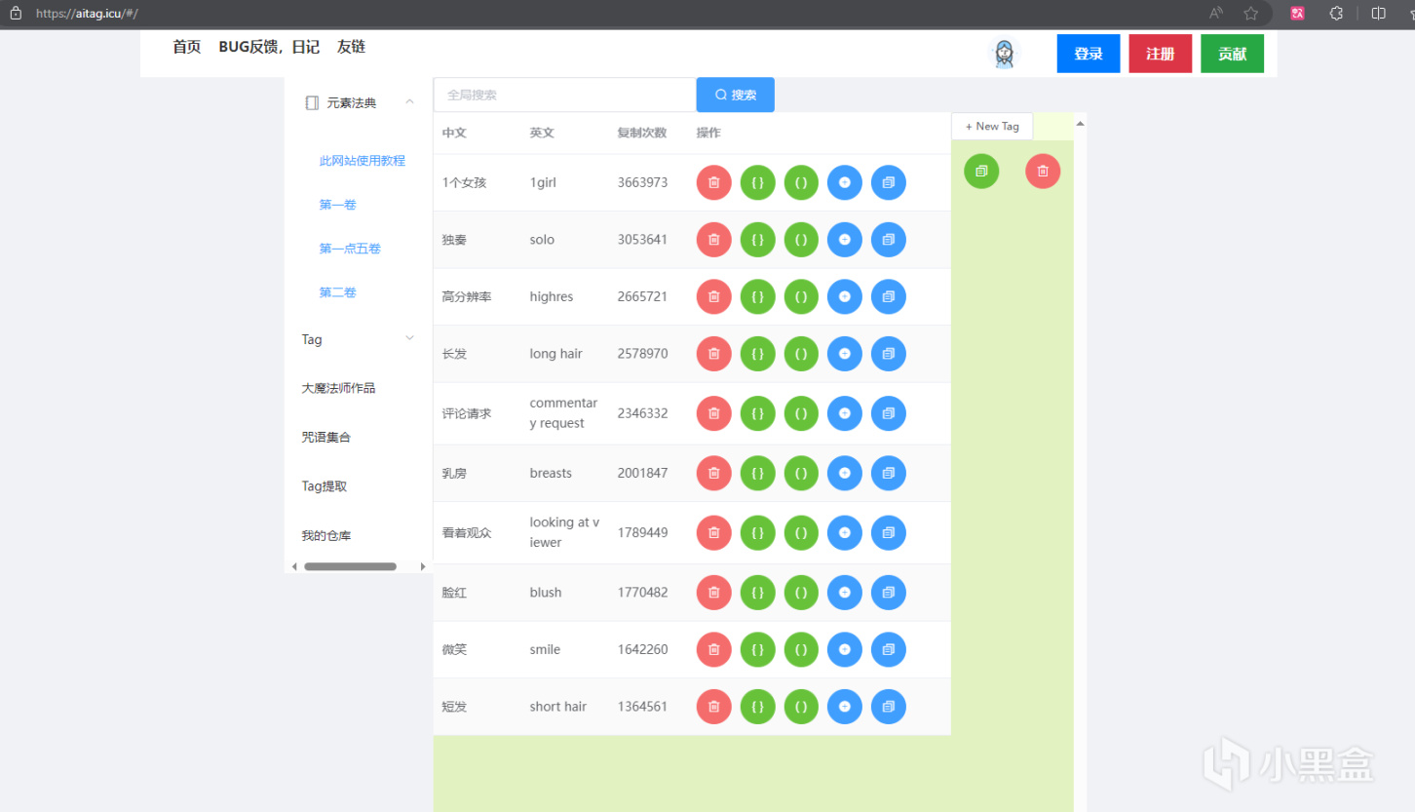Add curly braces to blush
The height and width of the screenshot is (812, 1415).
[757, 593]
